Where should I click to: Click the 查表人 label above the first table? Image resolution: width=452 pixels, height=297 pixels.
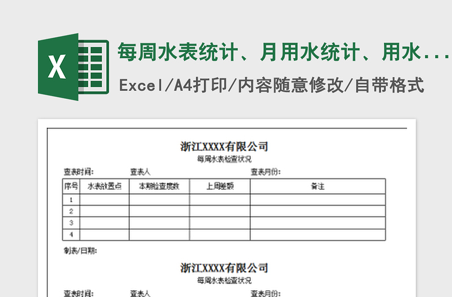140,172
